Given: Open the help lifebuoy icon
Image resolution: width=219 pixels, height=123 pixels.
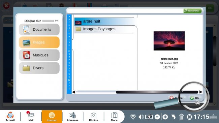Looking at the screenshot, I should 189,117.
